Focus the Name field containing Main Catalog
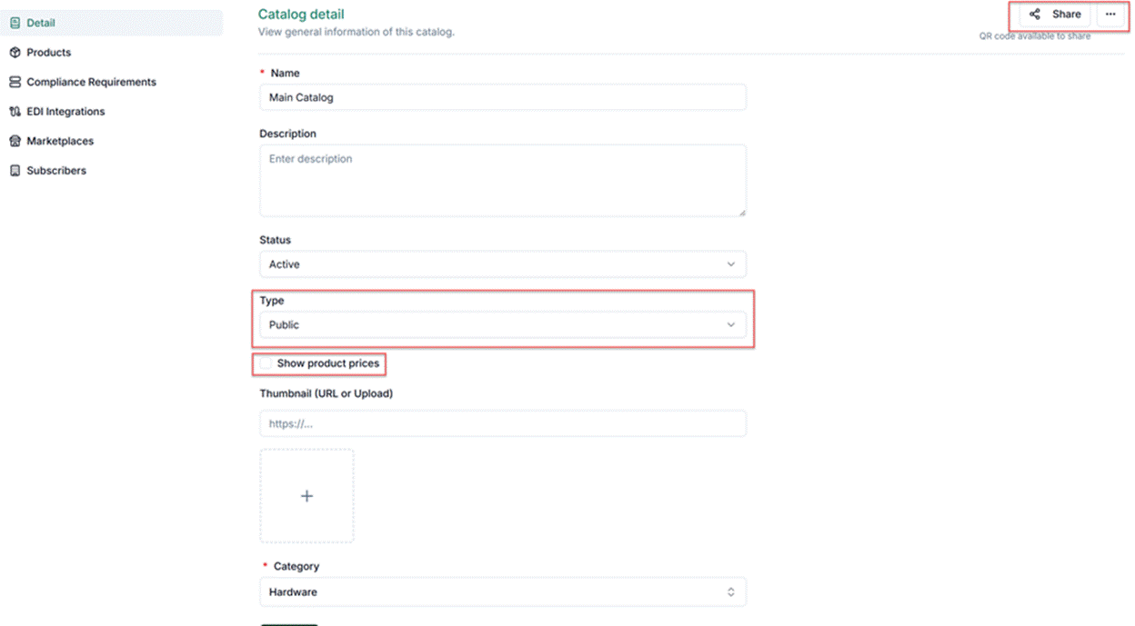The height and width of the screenshot is (626, 1135). point(502,97)
